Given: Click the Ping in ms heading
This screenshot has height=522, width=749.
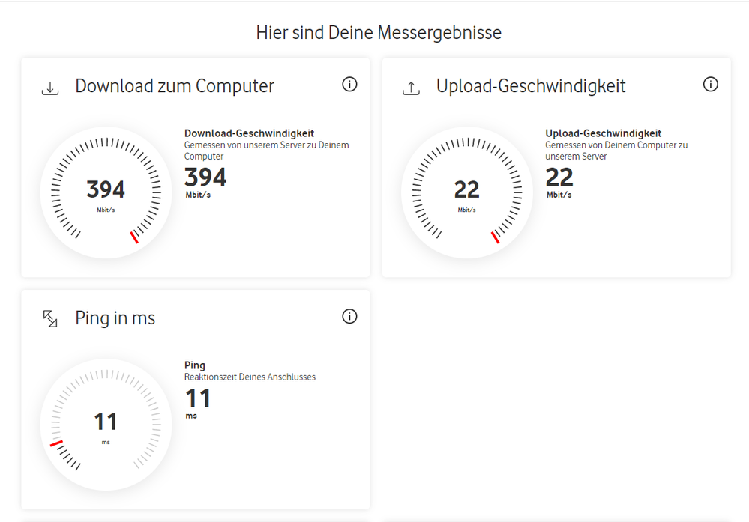Looking at the screenshot, I should tap(114, 318).
